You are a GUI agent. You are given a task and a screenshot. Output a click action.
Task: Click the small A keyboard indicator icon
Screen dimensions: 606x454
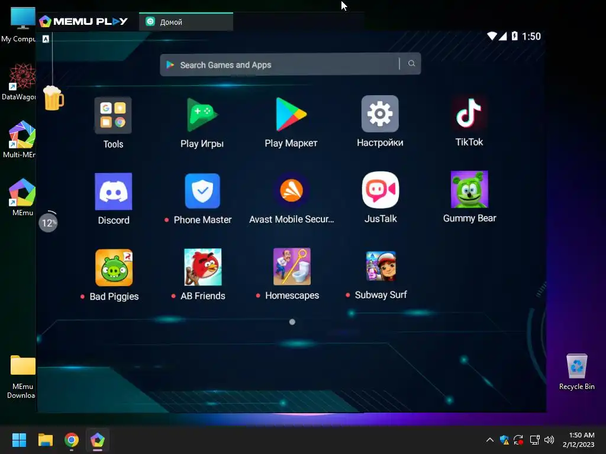46,39
